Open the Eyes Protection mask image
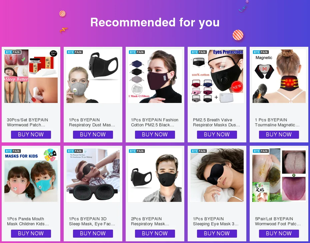 (x=217, y=76)
